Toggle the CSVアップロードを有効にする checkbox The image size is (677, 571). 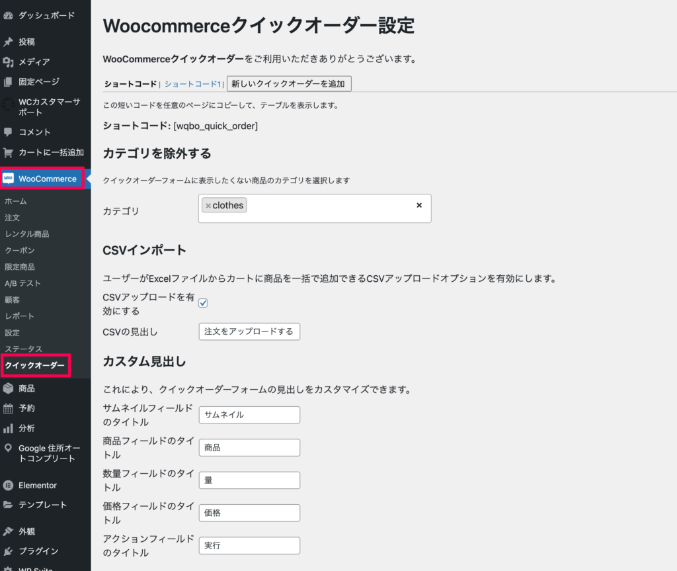click(203, 303)
